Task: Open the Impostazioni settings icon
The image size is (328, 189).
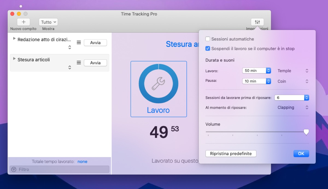Action: point(257,22)
